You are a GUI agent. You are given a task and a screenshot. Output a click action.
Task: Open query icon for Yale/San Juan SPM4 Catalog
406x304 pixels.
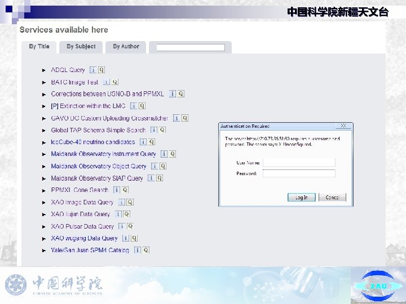[146, 250]
